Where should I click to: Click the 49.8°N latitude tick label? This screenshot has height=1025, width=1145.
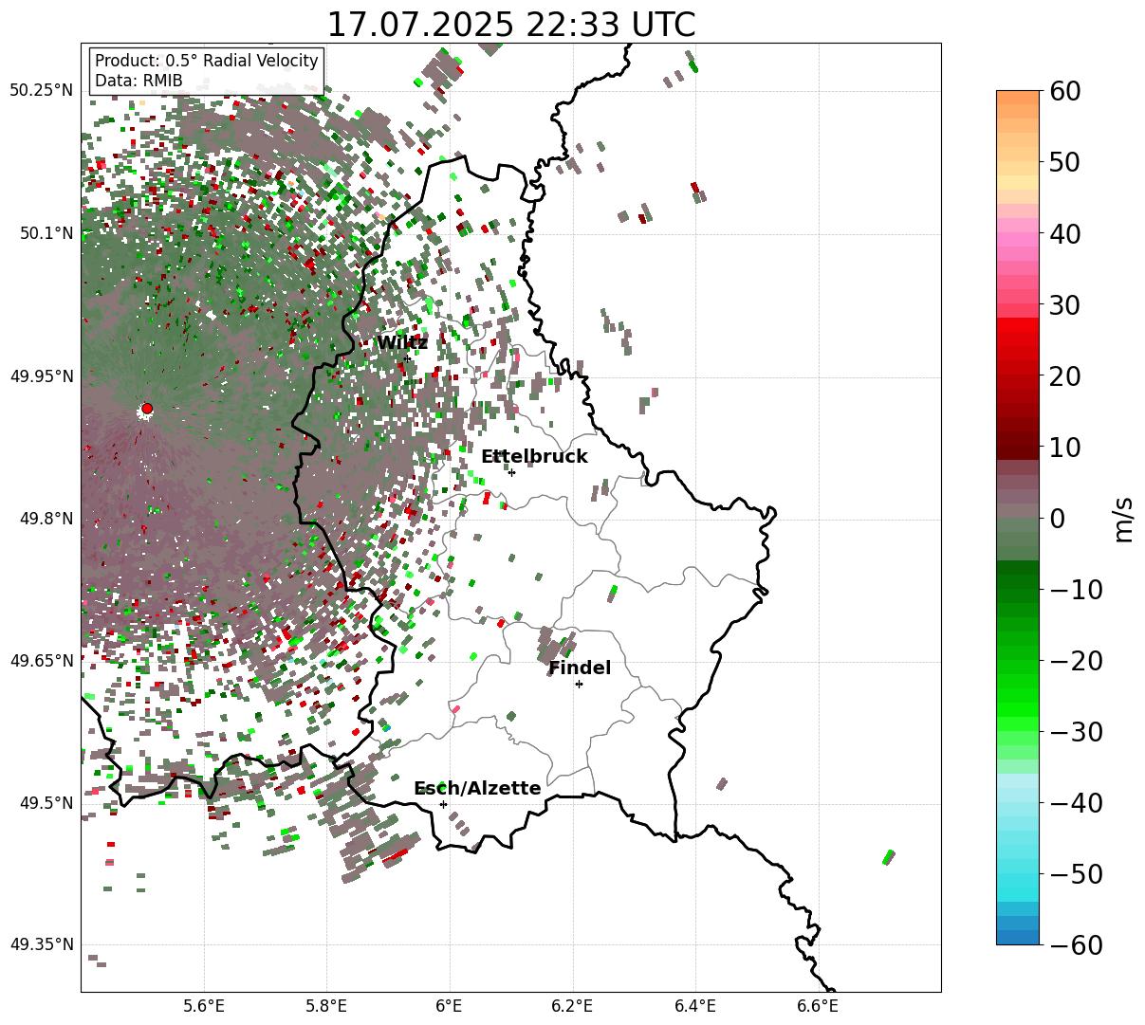(x=46, y=519)
